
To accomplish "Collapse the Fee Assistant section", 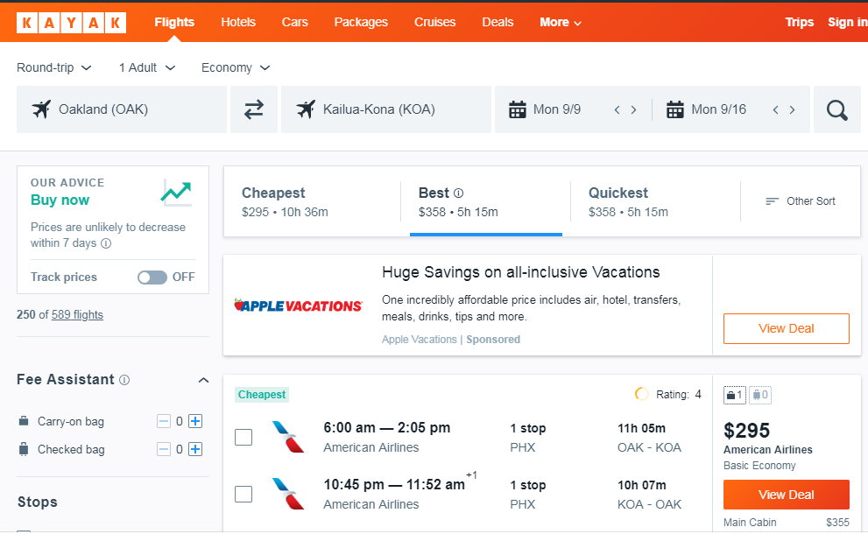I will tap(204, 380).
